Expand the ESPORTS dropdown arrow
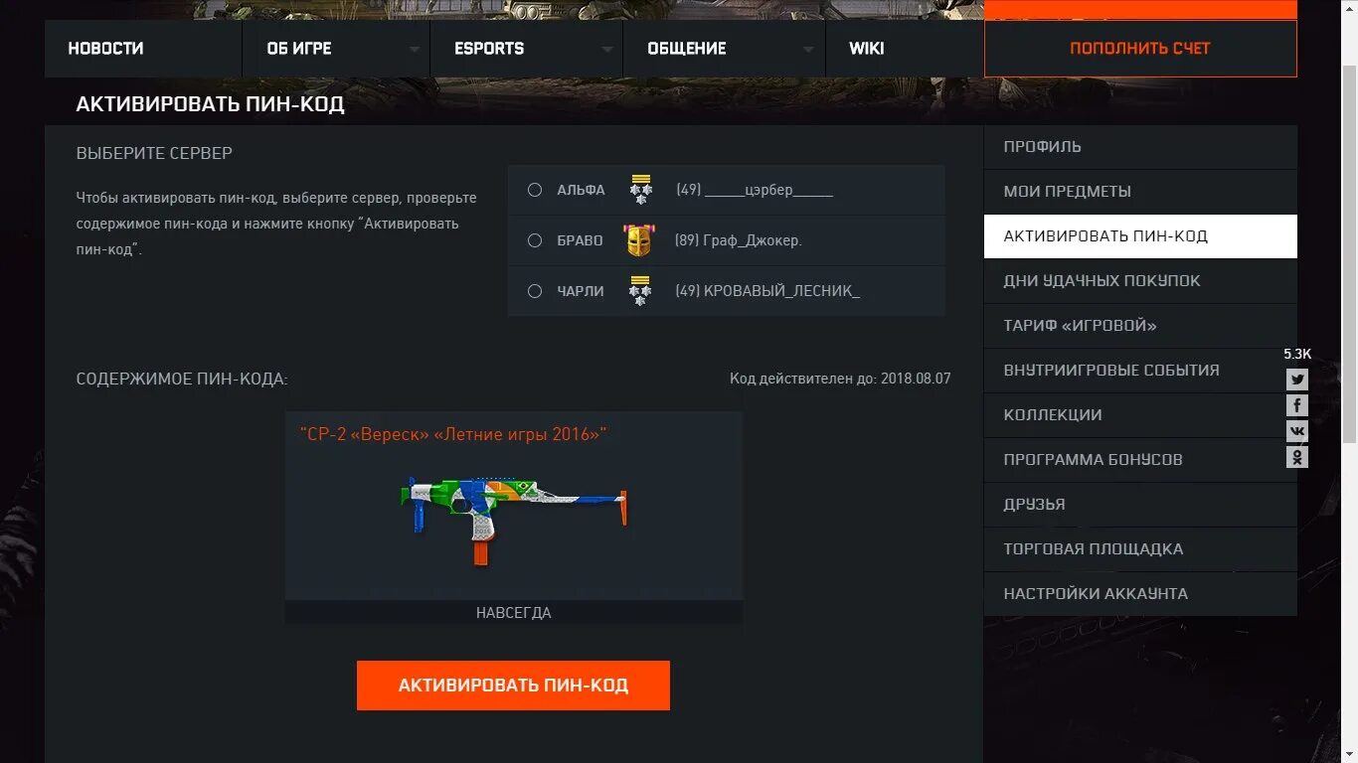This screenshot has height=763, width=1358. (x=606, y=49)
